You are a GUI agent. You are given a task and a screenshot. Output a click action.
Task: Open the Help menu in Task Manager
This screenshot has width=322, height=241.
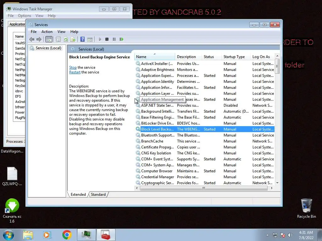pos(52,16)
